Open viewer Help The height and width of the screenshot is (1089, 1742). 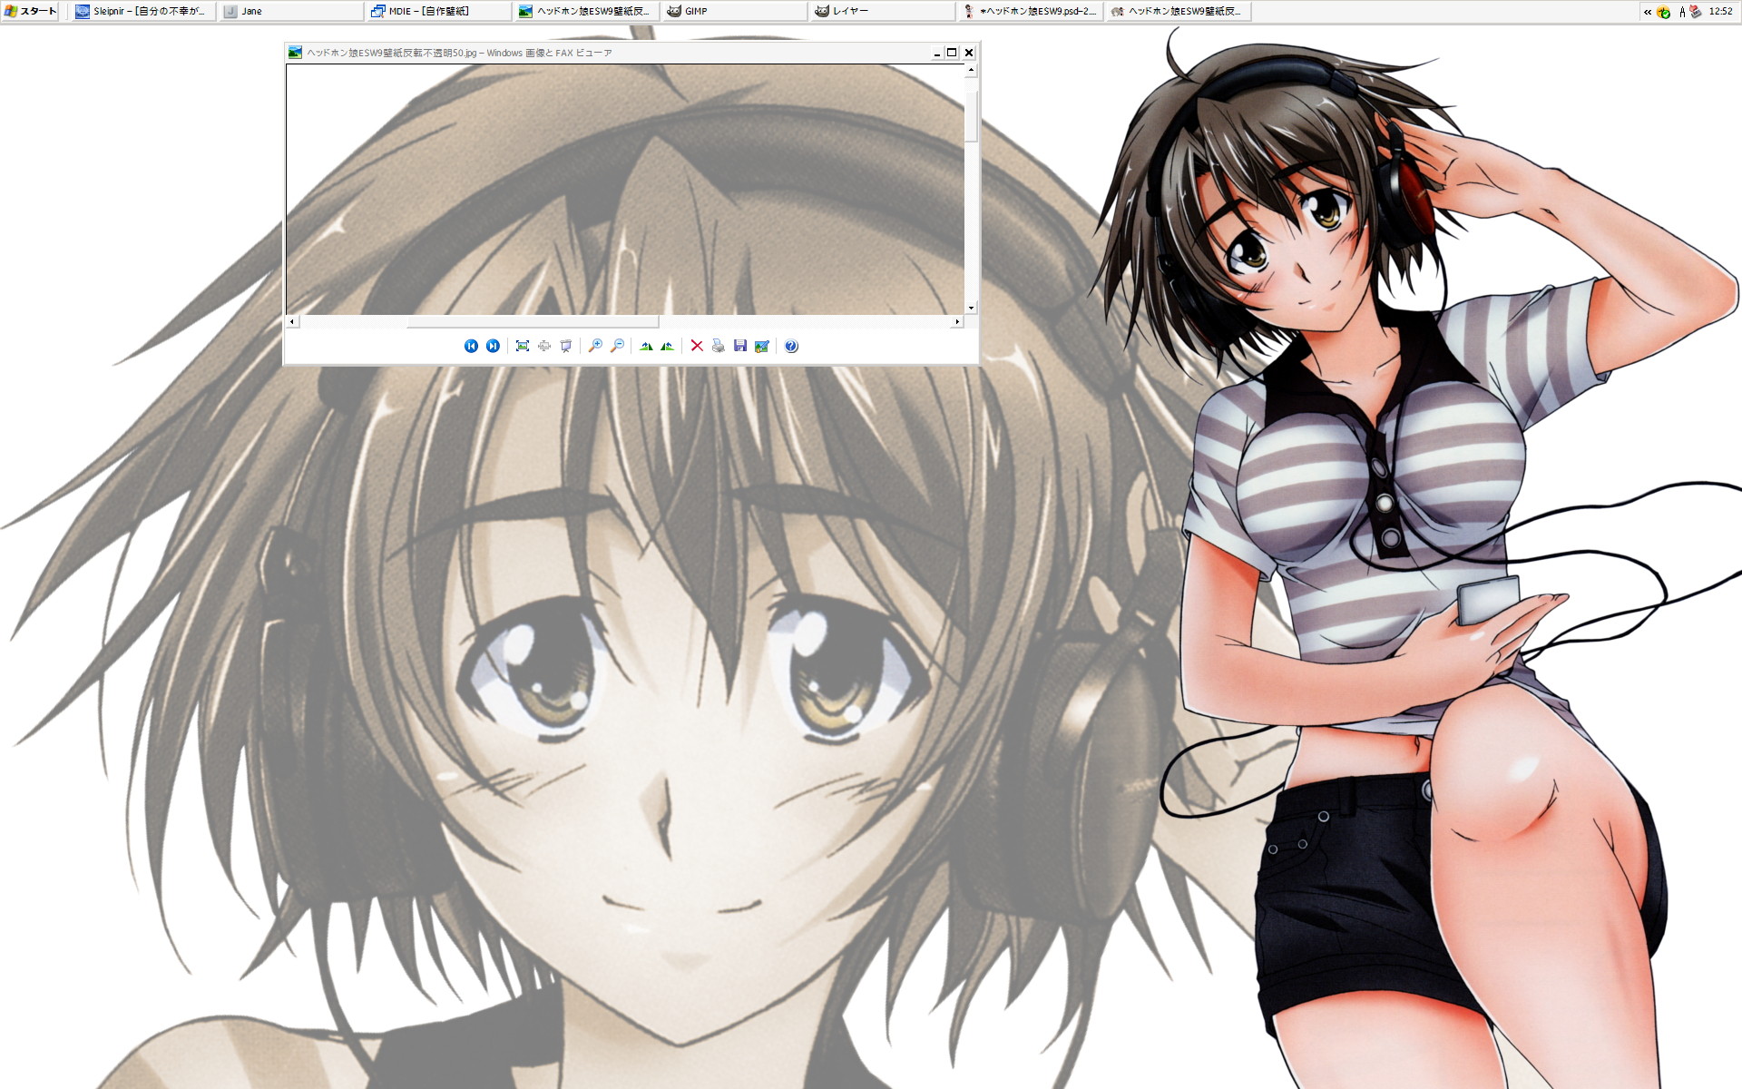pos(791,346)
